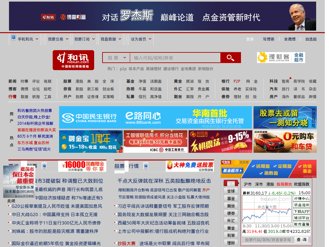Click the red 行情 nav link

coord(13,97)
